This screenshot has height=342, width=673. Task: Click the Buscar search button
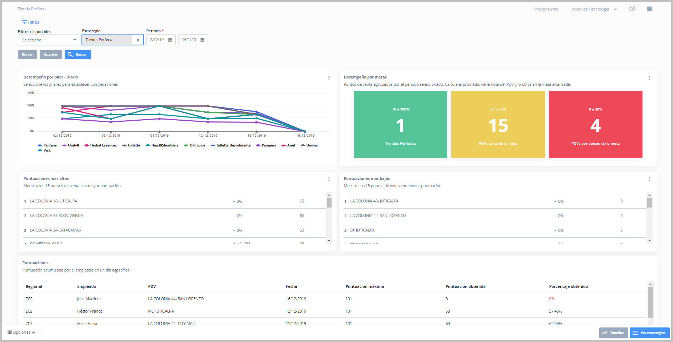point(78,55)
